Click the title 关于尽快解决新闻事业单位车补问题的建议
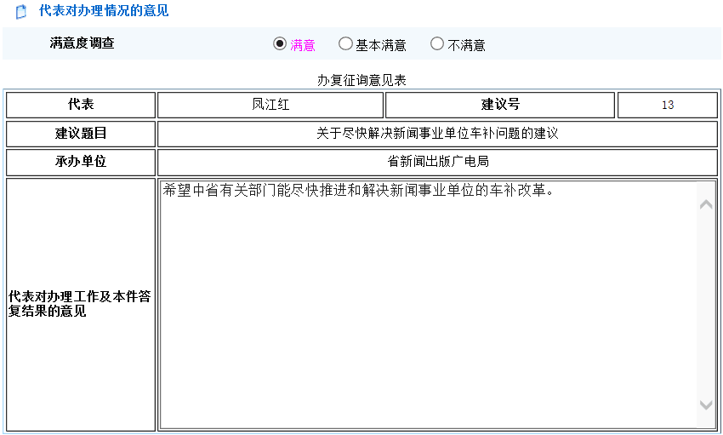The height and width of the screenshot is (435, 723). coord(437,134)
